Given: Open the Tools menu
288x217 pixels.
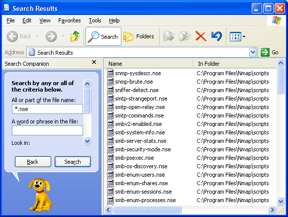Looking at the screenshot, I should tap(95, 20).
